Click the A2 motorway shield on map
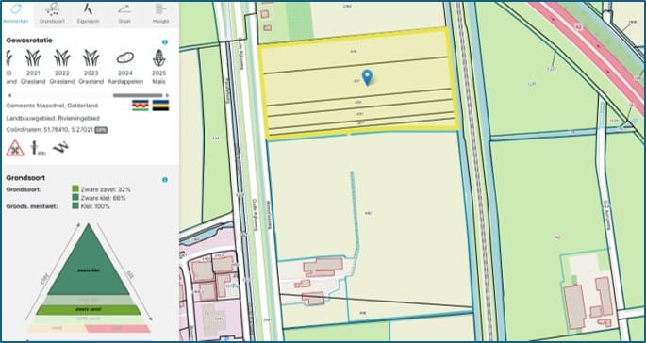The image size is (646, 343). pyautogui.click(x=578, y=26)
